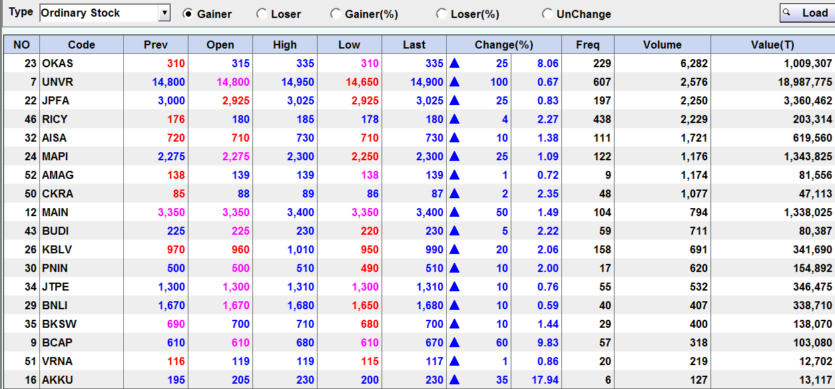Click the up arrow in JPFA row

click(x=455, y=100)
